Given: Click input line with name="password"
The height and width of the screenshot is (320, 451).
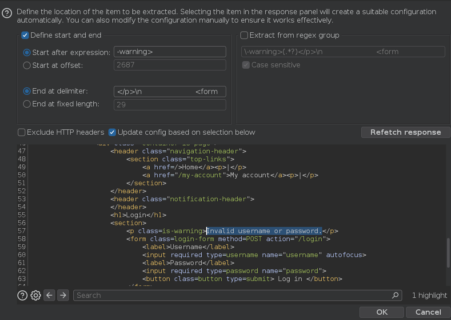Looking at the screenshot, I should (234, 271).
